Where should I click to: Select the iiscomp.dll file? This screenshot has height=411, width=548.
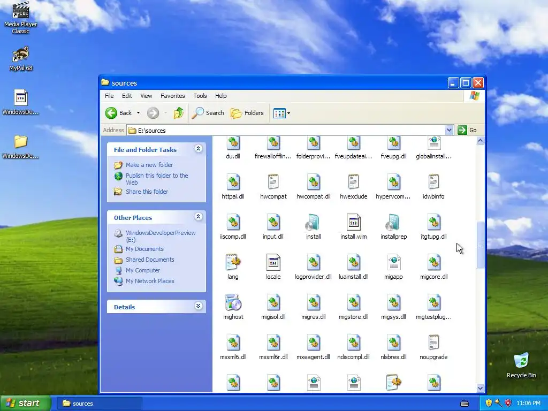233,227
